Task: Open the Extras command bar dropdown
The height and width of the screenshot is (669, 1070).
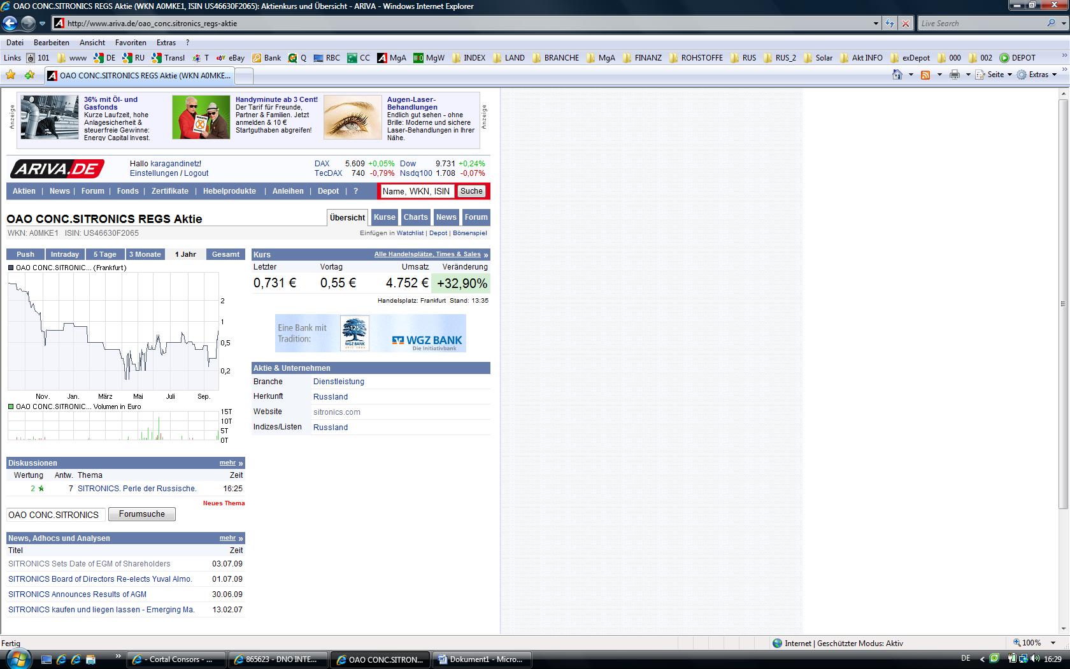Action: coord(1037,75)
